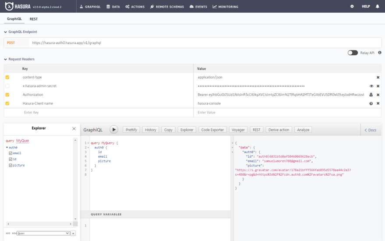Click the Analyze button

coord(303,130)
